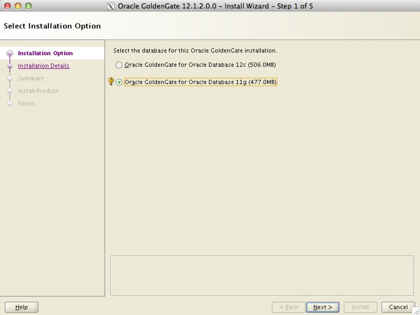Proceed with the Next button

click(323, 307)
